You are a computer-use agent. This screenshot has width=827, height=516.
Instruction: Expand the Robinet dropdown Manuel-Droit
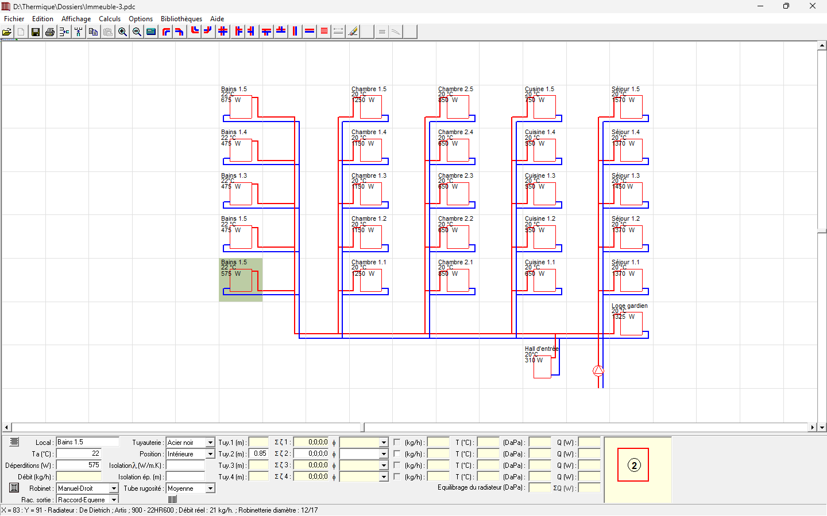tap(114, 488)
